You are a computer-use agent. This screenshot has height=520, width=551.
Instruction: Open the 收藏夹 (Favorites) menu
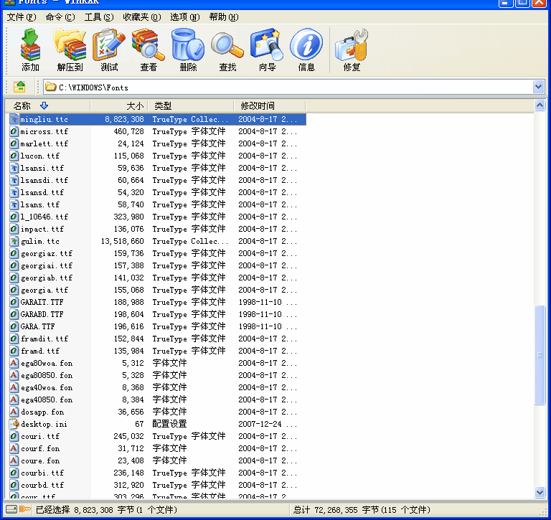tap(141, 17)
